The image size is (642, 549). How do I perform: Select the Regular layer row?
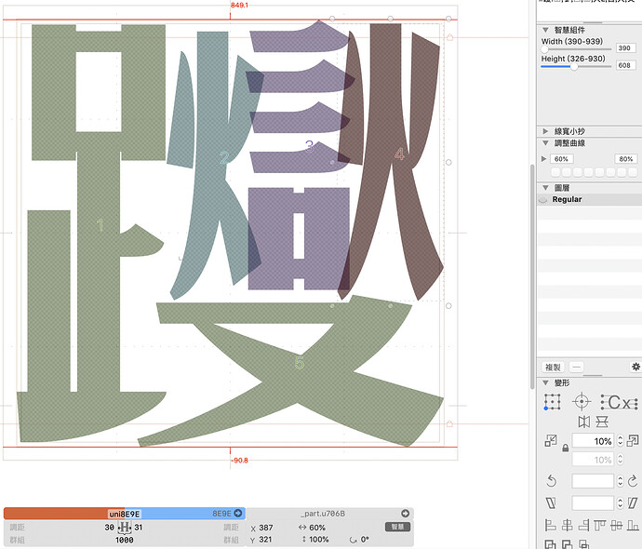[x=589, y=200]
